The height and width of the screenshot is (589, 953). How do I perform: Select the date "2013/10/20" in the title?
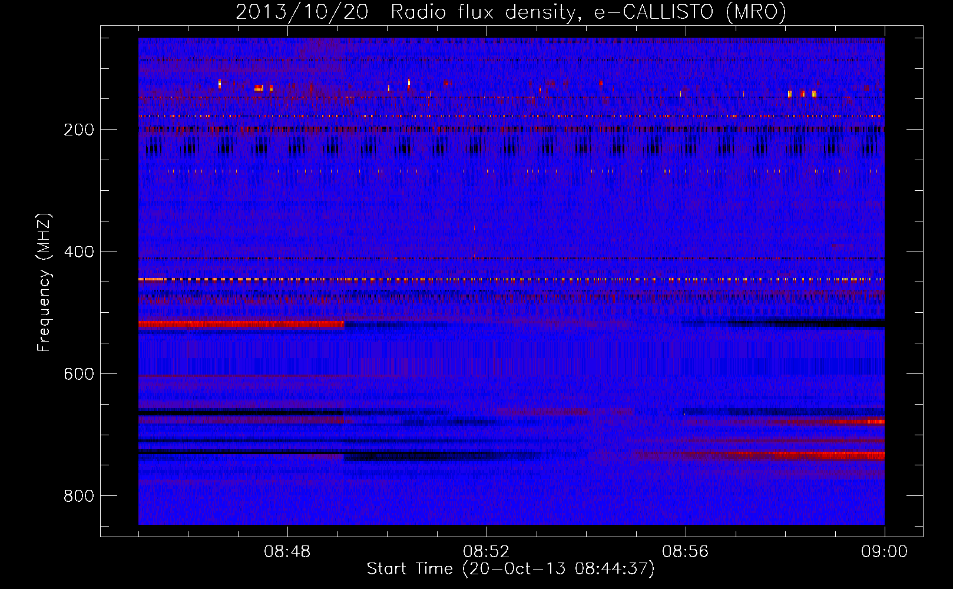302,12
